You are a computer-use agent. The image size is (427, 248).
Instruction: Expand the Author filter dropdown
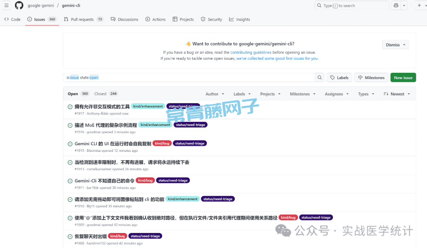tap(215, 94)
